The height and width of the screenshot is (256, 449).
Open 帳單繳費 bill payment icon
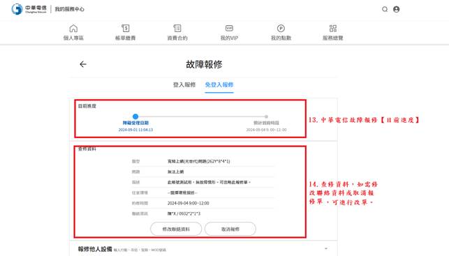[126, 29]
